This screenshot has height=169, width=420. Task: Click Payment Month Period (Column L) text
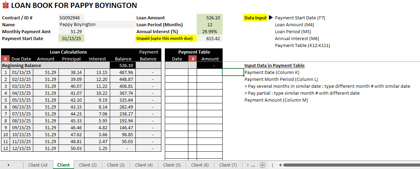coord(281,79)
